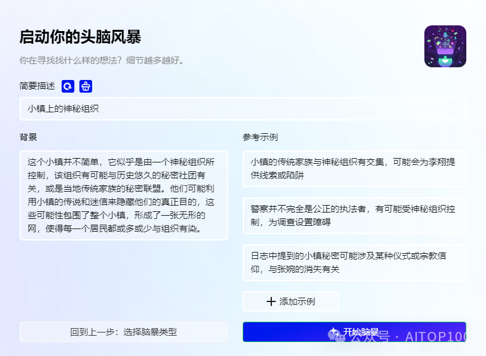Click the 添加示例 button
486x356 pixels.
click(x=291, y=301)
